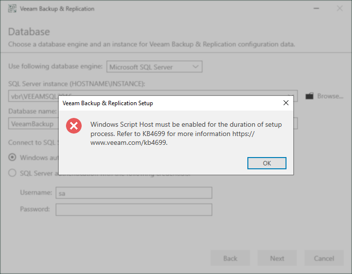Click the KB4699 error message text
Image resolution: width=352 pixels, height=274 pixels.
tap(186, 134)
